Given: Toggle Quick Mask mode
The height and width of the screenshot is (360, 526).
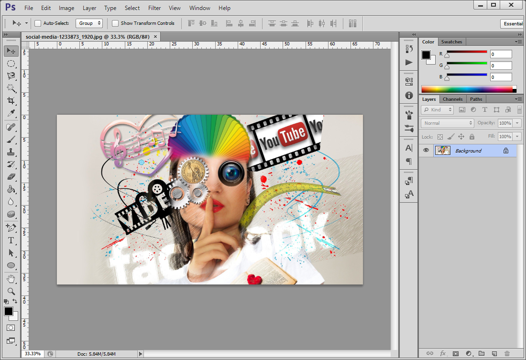Looking at the screenshot, I should pyautogui.click(x=11, y=327).
